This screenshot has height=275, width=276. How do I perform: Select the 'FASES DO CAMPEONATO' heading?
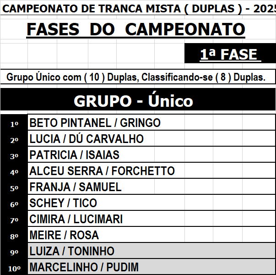pyautogui.click(x=136, y=29)
